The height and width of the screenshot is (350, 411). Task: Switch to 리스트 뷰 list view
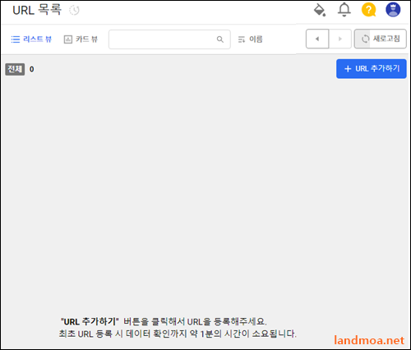[31, 39]
